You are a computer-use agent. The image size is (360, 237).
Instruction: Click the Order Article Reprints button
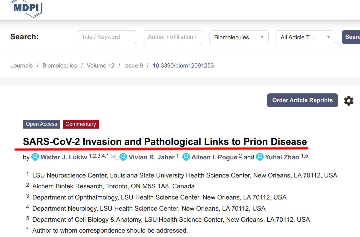click(x=302, y=100)
